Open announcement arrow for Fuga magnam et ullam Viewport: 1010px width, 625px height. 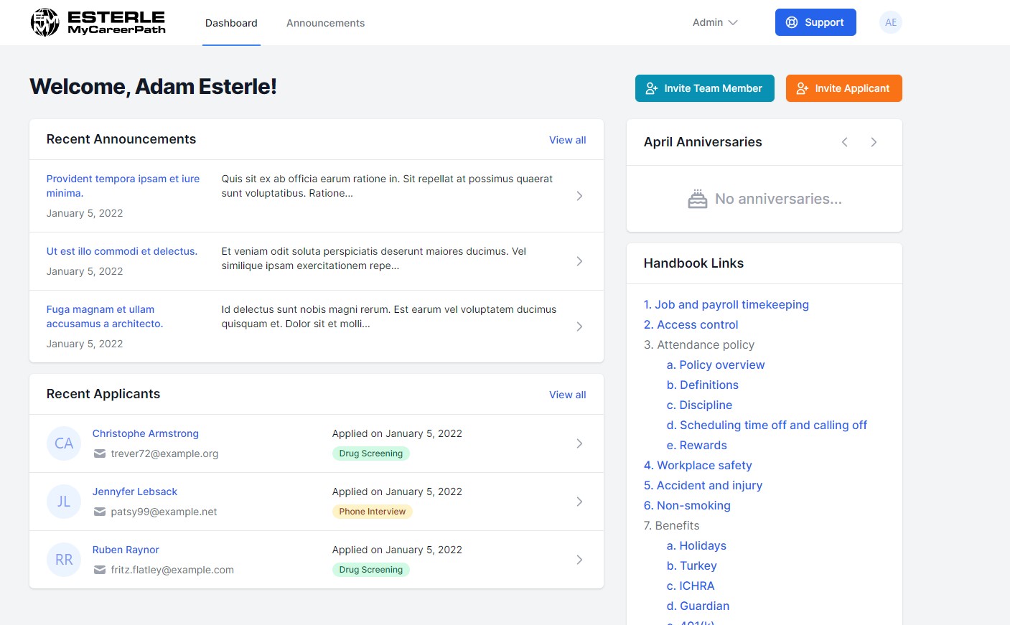click(x=579, y=326)
